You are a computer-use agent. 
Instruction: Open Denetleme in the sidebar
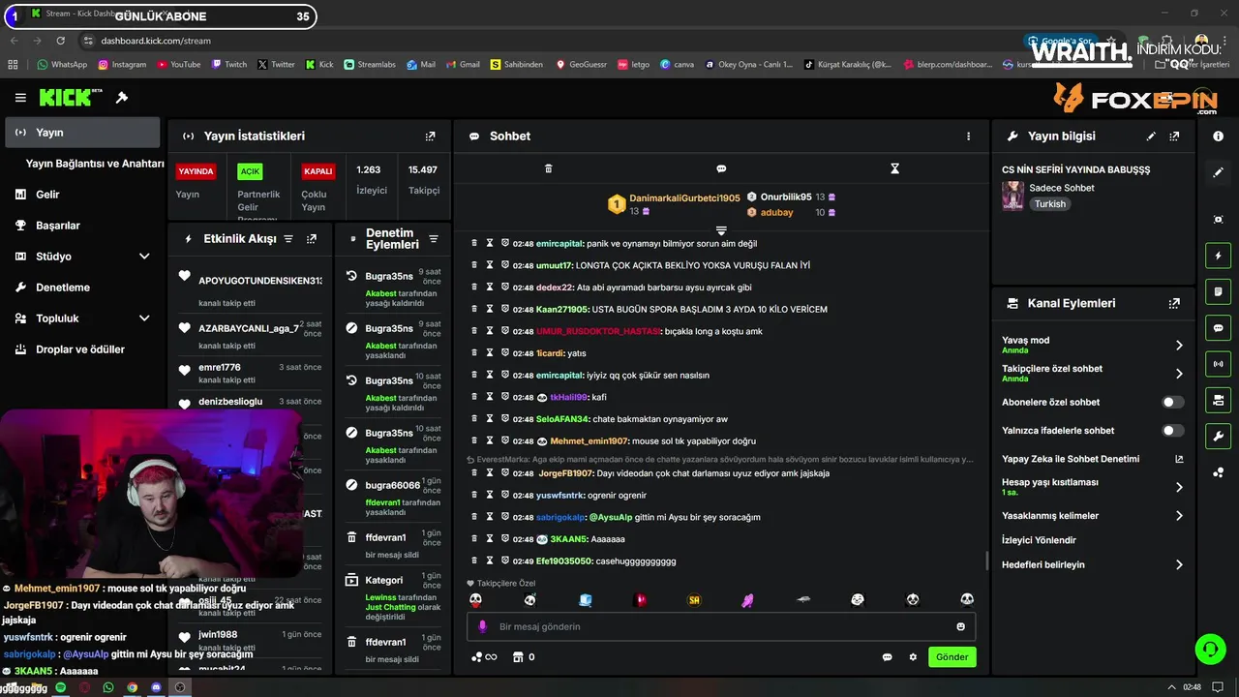81,288
